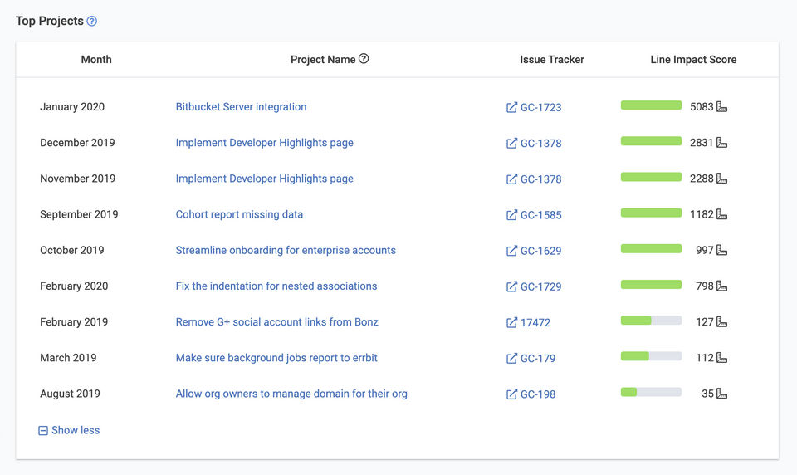Open Fix the indentation for nested associations
The image size is (797, 475).
(x=276, y=286)
